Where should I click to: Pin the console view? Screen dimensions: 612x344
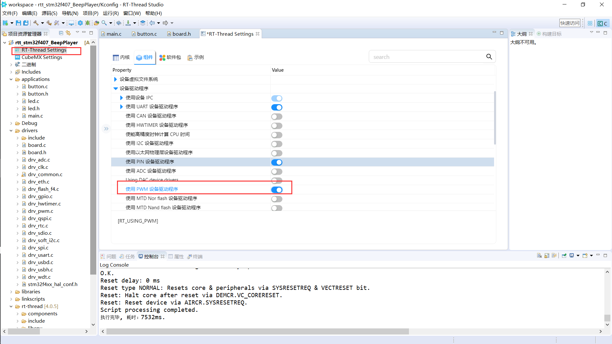[563, 255]
